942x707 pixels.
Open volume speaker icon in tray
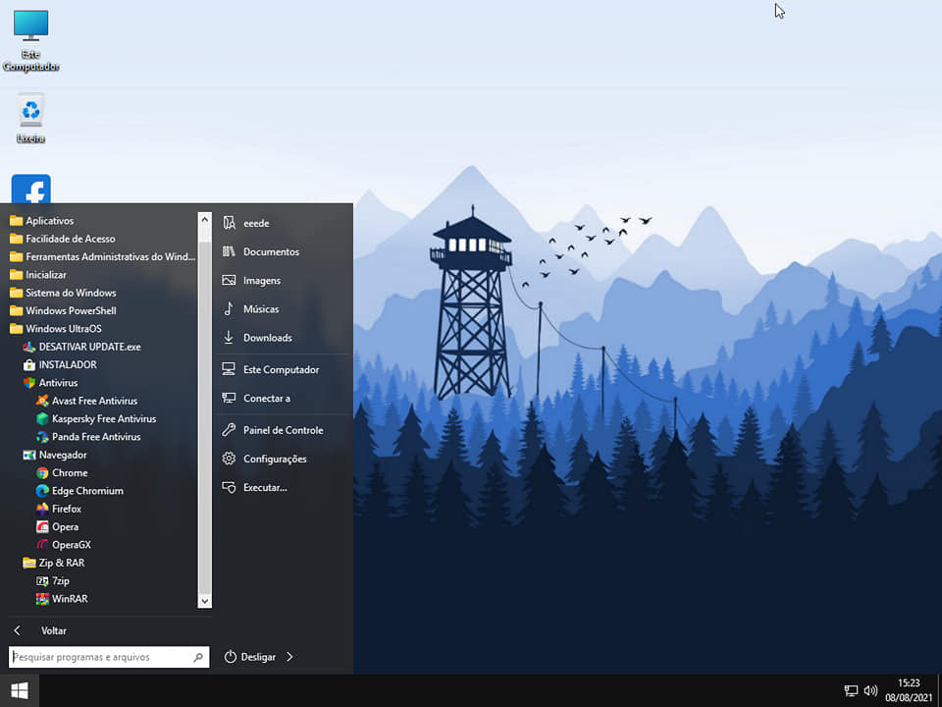tap(870, 690)
